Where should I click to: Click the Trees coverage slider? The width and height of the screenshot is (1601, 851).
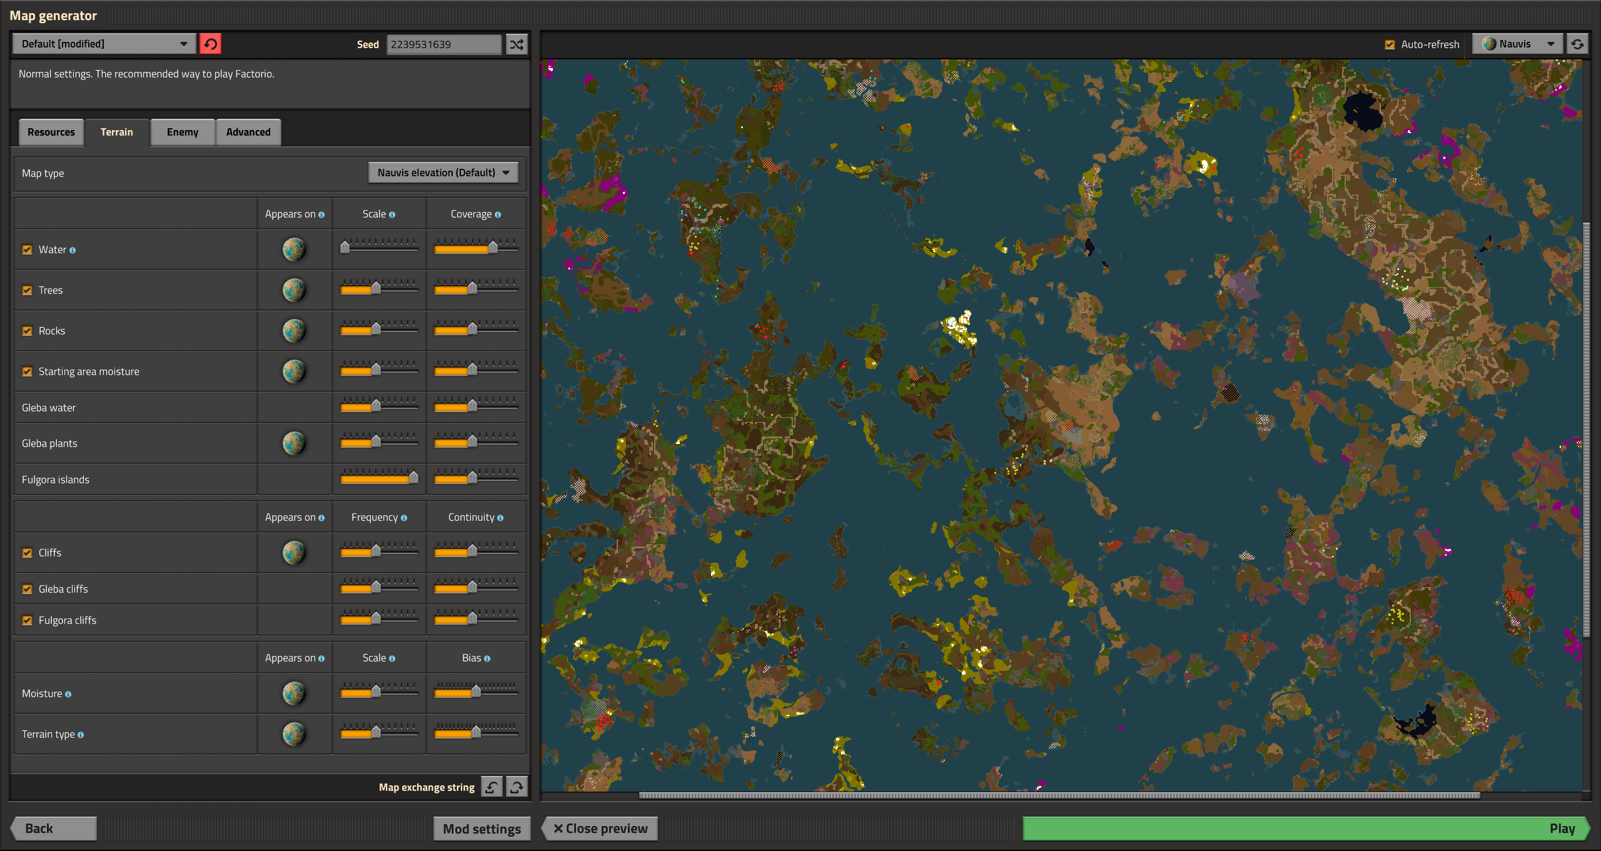tap(475, 288)
